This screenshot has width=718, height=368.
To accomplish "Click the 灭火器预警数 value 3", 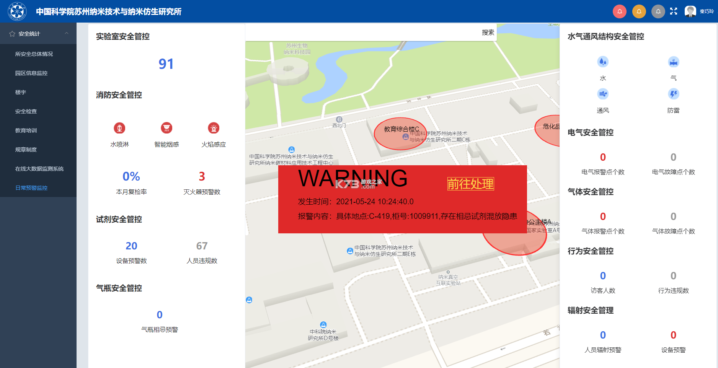I will tap(202, 176).
